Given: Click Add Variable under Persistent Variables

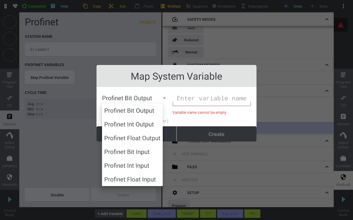Looking at the screenshot, I should [x=190, y=154].
